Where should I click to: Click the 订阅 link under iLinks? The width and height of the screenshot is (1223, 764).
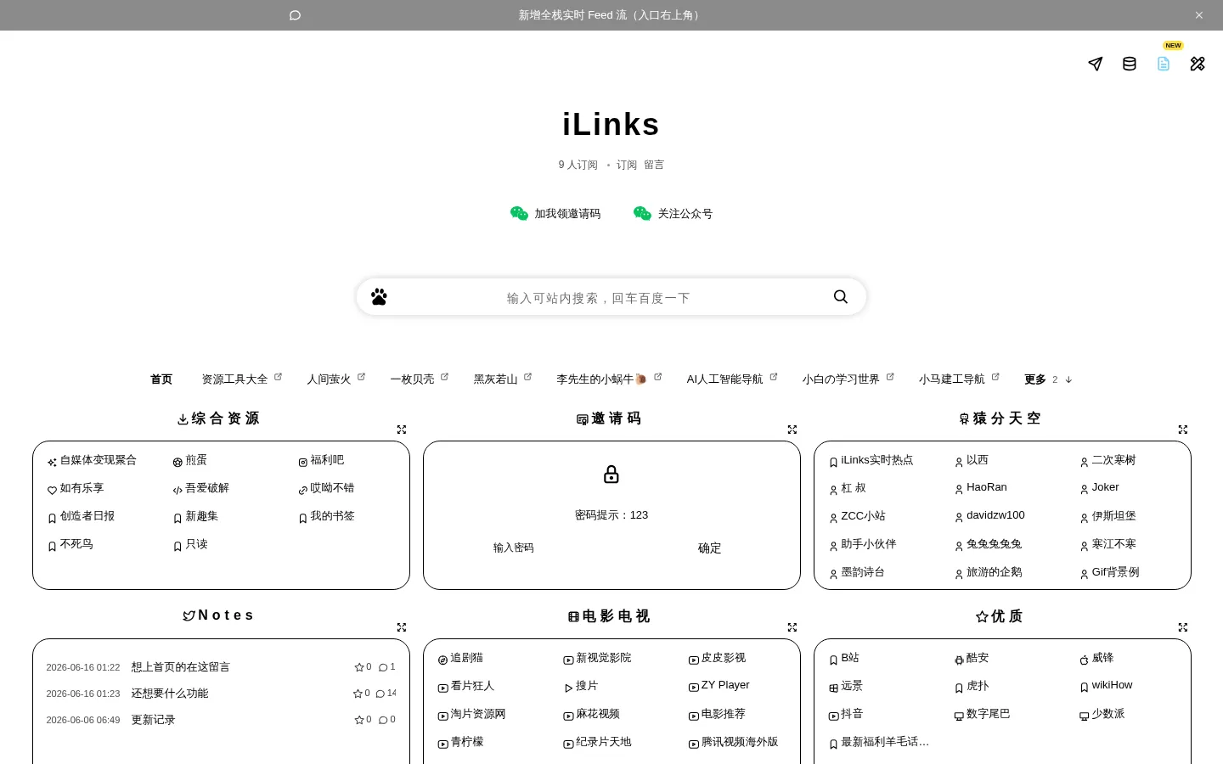click(627, 165)
